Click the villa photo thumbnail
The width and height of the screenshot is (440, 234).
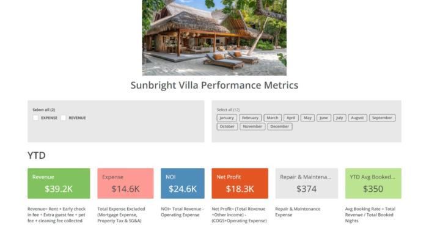(x=215, y=38)
